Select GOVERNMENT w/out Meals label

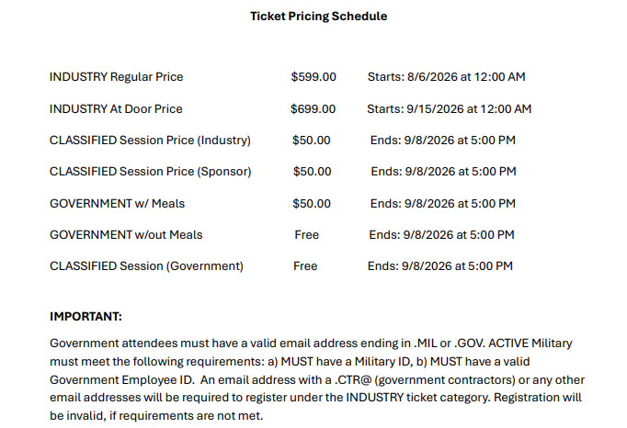[x=126, y=234]
